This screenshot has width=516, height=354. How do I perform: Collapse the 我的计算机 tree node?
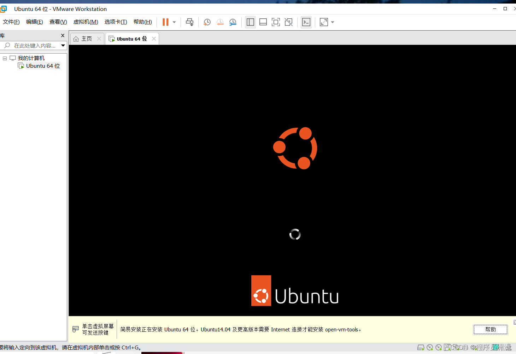5,58
